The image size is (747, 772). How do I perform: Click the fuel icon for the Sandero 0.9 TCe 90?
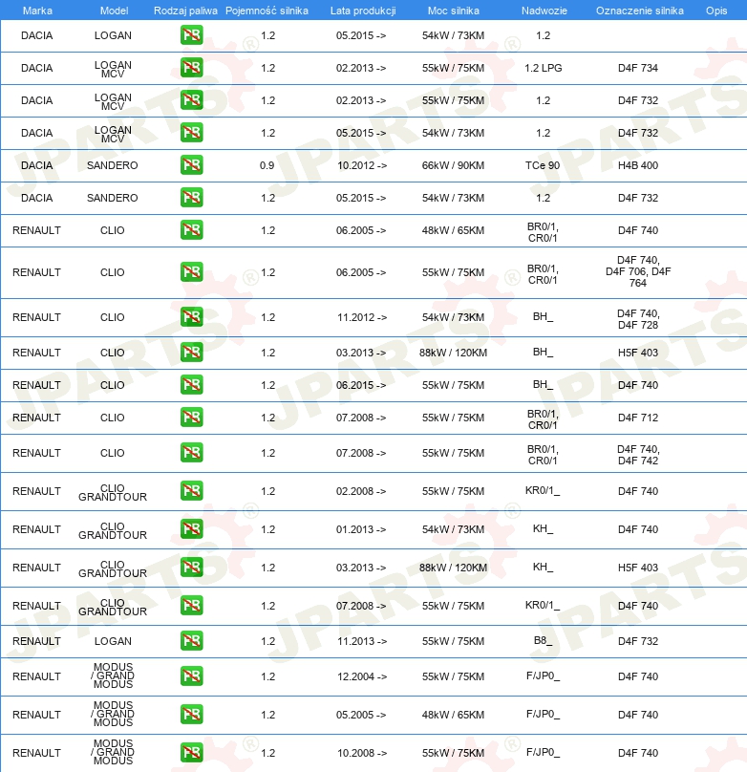coord(191,165)
